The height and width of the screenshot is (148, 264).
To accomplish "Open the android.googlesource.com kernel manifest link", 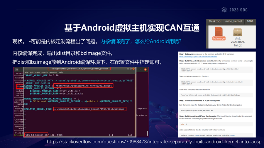I will point(198,56).
